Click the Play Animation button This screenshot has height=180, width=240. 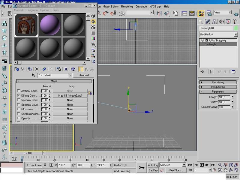(x=202, y=165)
